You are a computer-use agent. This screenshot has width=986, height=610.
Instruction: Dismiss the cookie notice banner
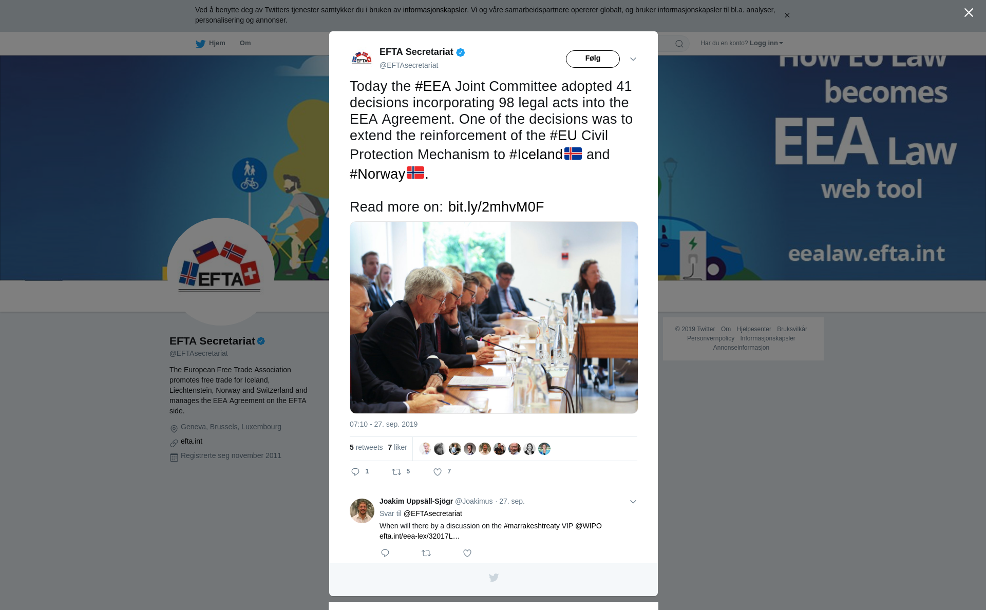pos(787,15)
